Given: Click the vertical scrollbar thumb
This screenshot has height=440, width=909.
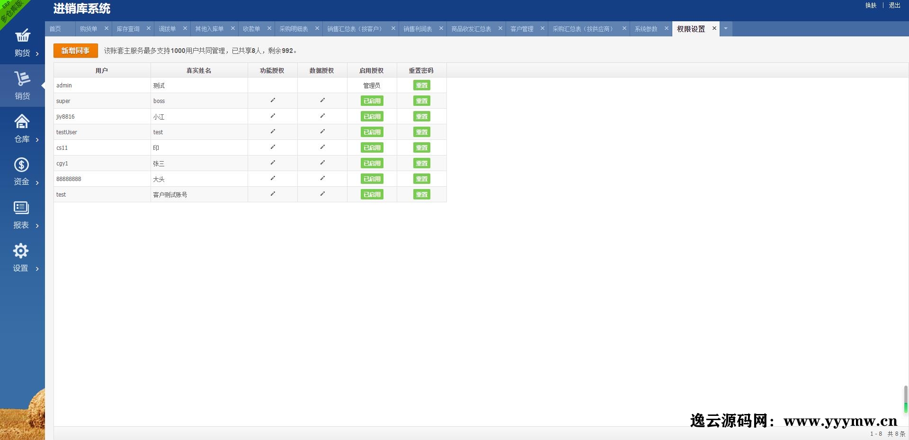Looking at the screenshot, I should click(906, 400).
